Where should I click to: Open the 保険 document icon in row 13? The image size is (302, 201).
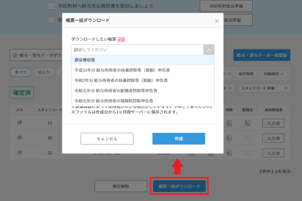(x=229, y=123)
